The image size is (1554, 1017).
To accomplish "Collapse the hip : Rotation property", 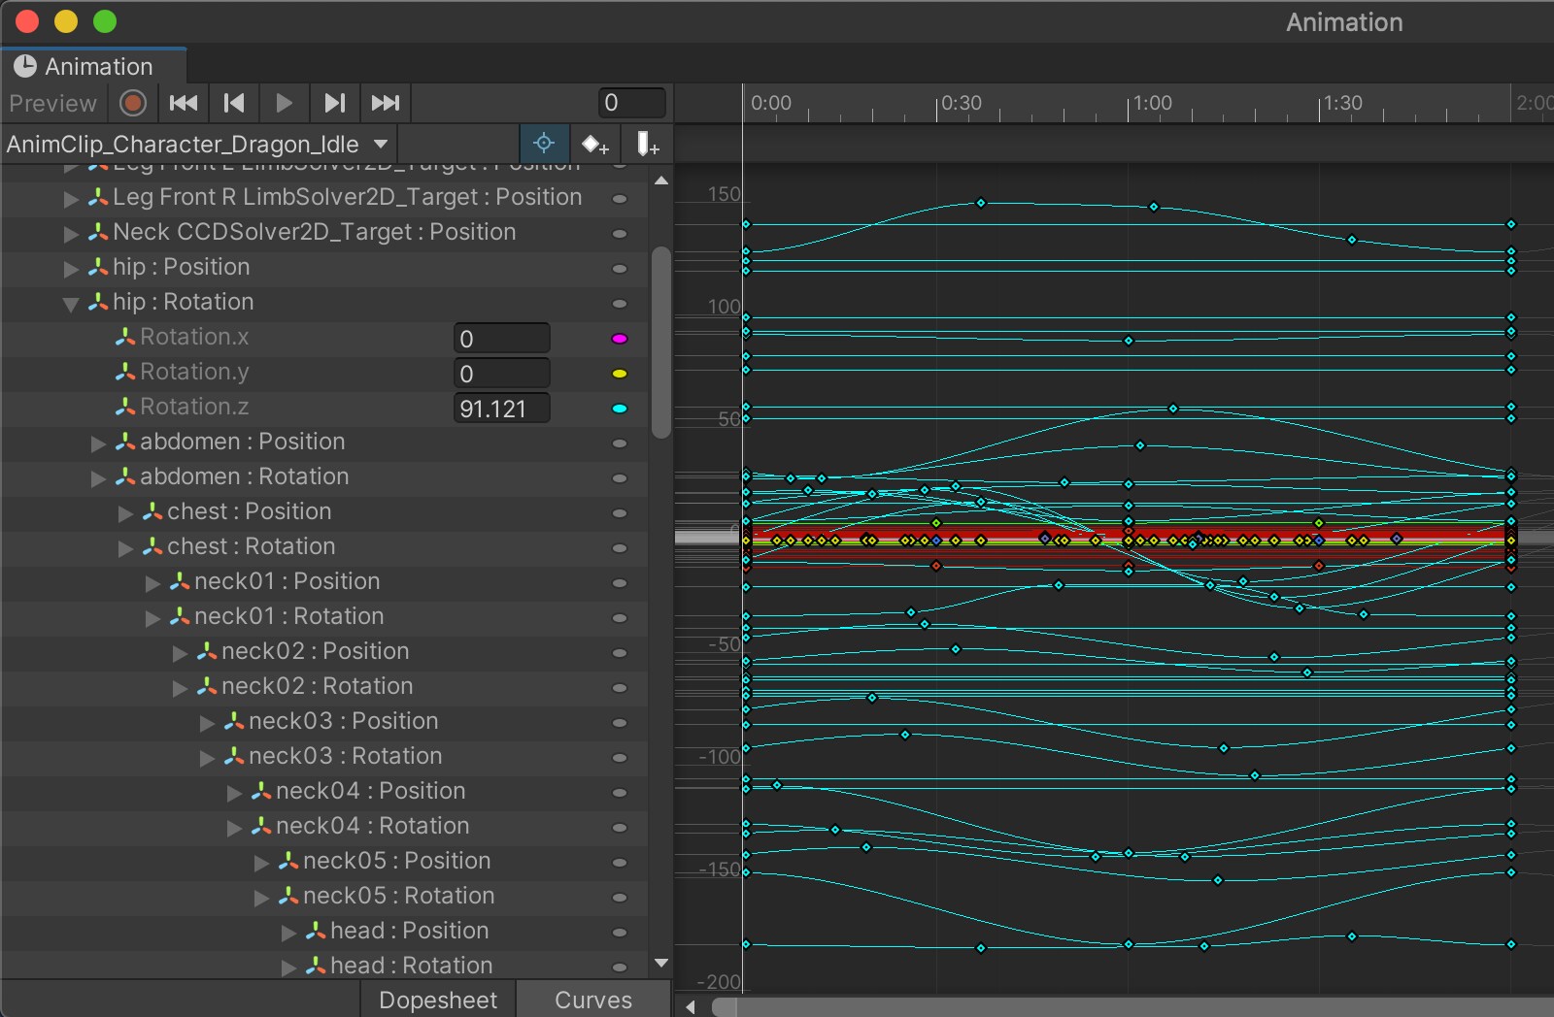I will pyautogui.click(x=71, y=304).
